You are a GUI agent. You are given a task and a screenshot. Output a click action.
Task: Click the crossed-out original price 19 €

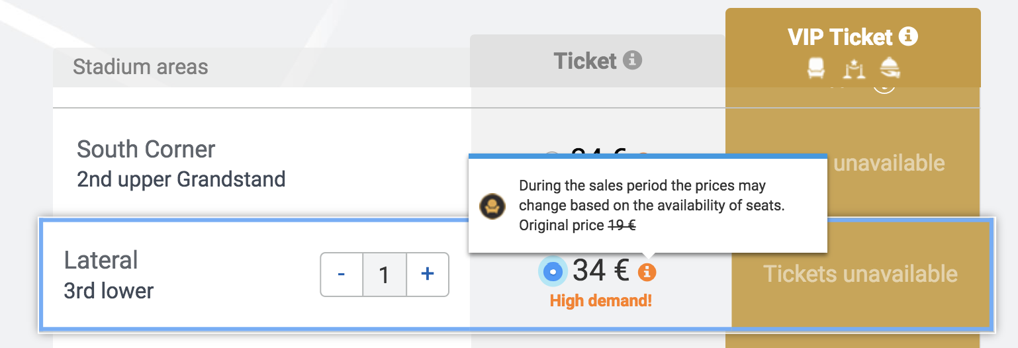622,225
